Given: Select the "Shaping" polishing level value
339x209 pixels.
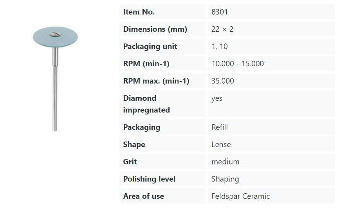Looking at the screenshot, I should 225,179.
